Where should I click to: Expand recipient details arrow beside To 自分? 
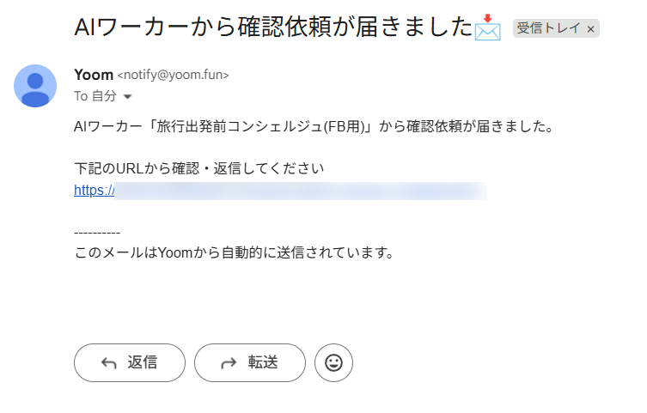click(x=127, y=96)
